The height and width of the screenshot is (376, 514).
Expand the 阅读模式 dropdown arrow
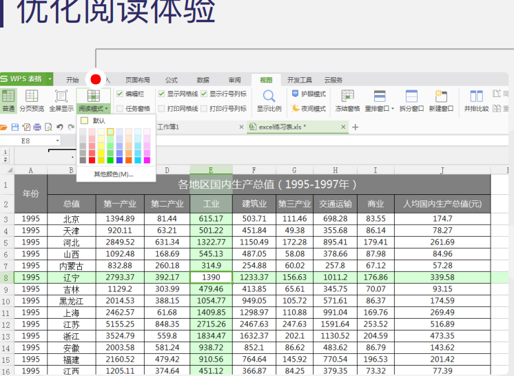point(106,109)
